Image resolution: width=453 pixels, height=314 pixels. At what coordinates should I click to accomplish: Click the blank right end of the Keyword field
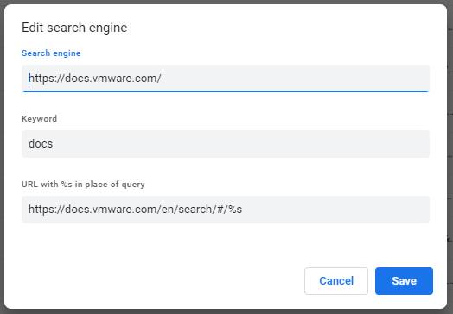click(375, 144)
